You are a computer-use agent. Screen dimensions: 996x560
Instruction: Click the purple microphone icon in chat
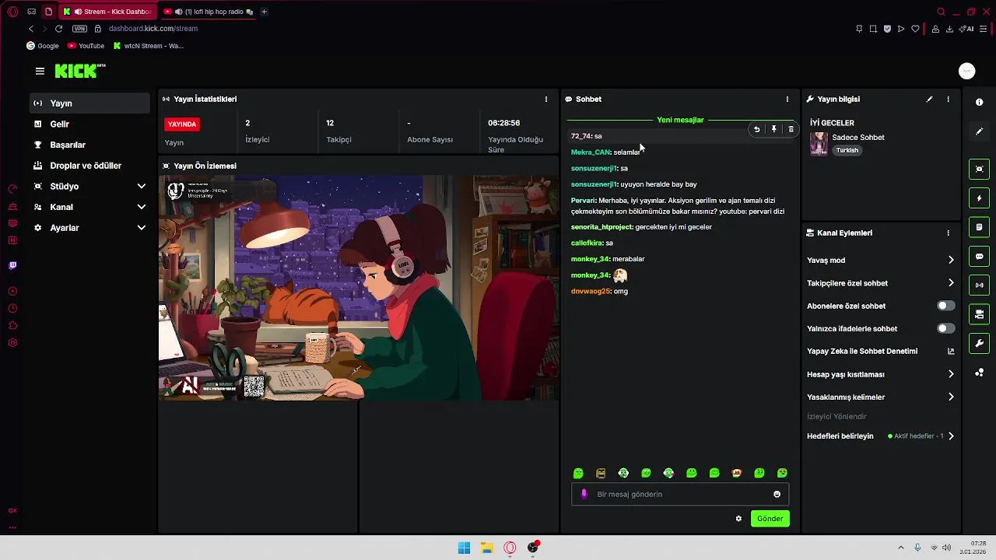point(584,495)
